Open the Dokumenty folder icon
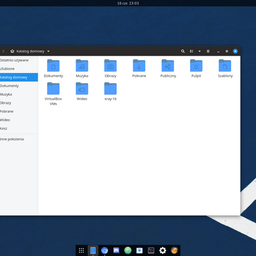The image size is (256, 256). (x=53, y=65)
